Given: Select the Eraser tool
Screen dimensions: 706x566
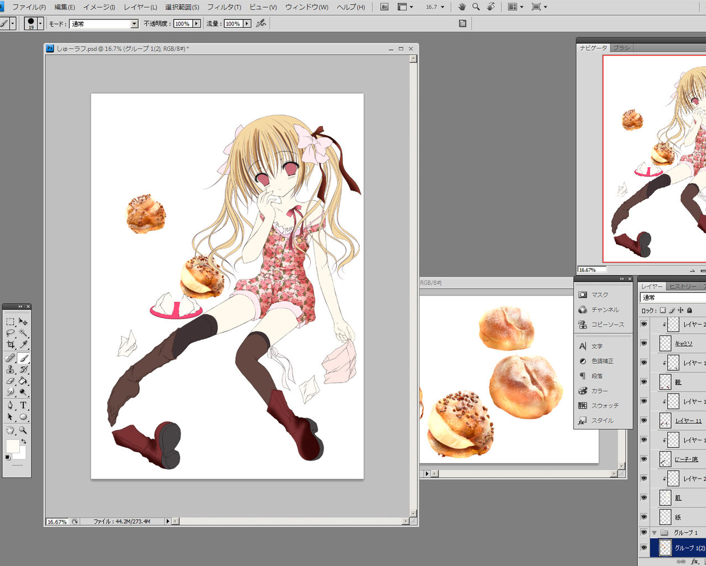Looking at the screenshot, I should 11,381.
